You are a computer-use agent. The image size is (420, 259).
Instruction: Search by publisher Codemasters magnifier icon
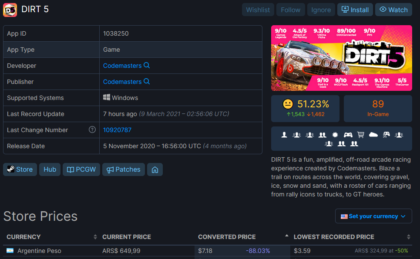(147, 81)
